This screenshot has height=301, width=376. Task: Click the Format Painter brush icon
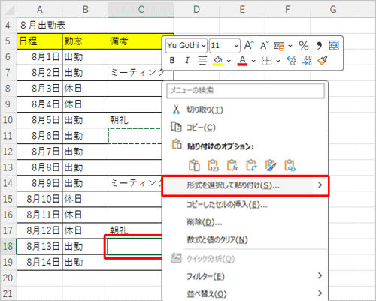click(x=323, y=60)
